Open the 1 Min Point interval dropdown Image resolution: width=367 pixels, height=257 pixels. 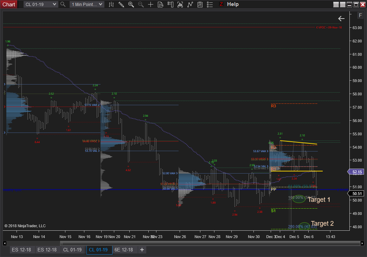87,5
